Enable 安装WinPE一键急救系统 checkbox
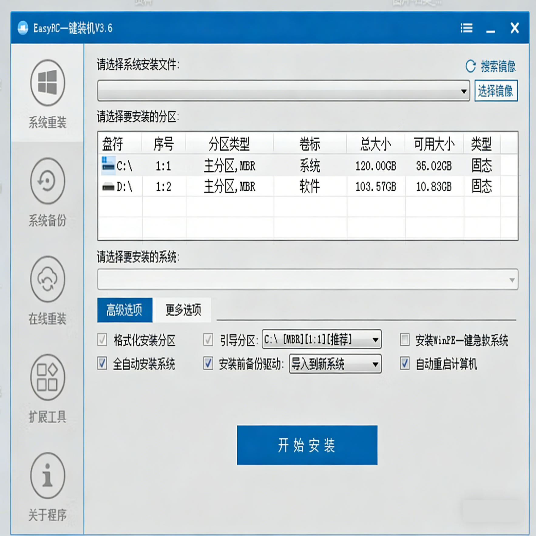 (405, 340)
